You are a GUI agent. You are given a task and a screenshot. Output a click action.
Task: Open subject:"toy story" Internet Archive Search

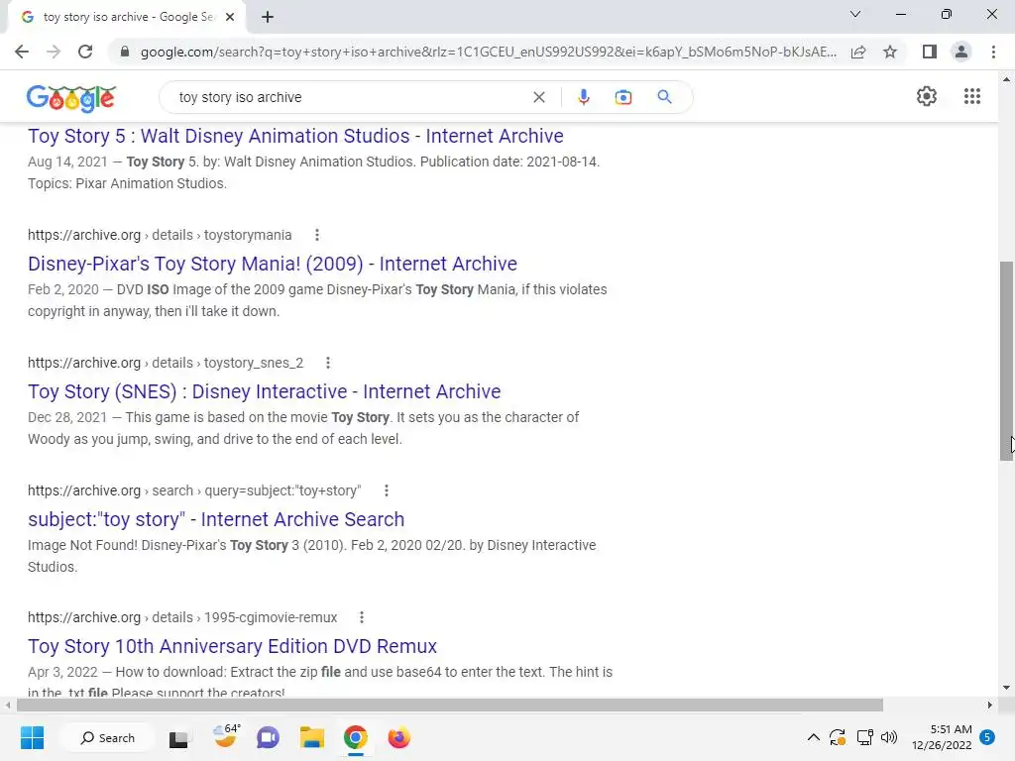(216, 519)
